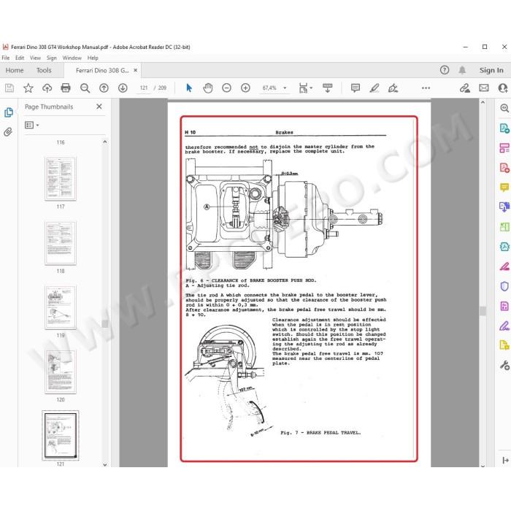
Task: Open the Add comment sticky note tool
Action: pyautogui.click(x=356, y=88)
